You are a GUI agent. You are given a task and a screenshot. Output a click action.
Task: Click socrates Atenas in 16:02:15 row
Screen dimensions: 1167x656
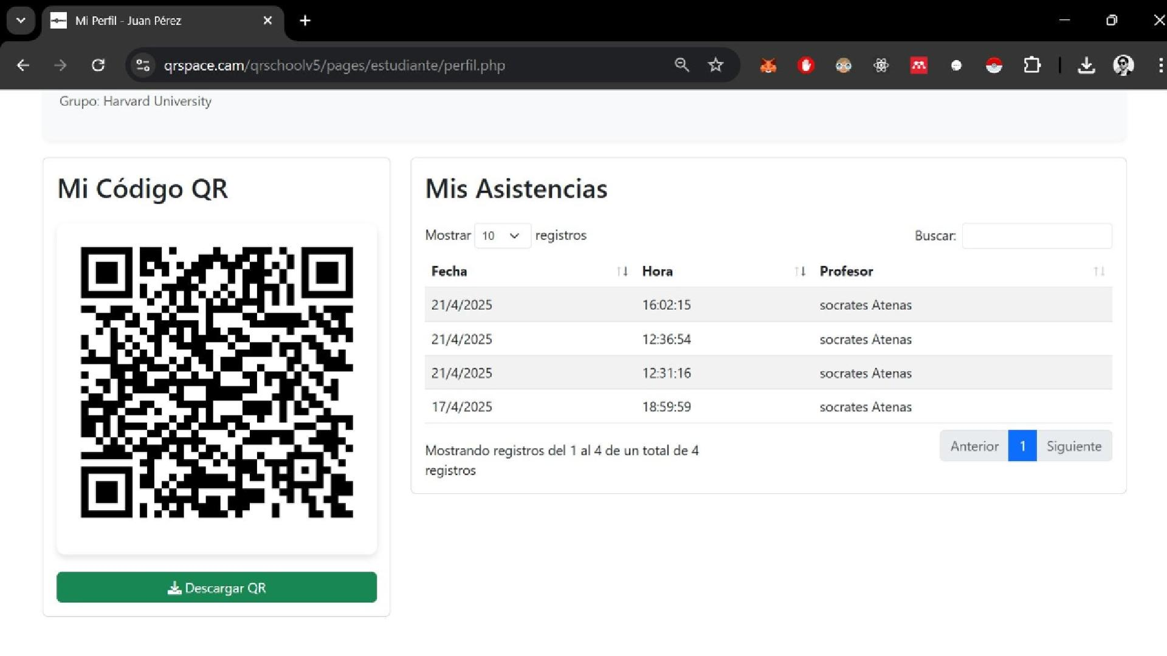tap(866, 305)
